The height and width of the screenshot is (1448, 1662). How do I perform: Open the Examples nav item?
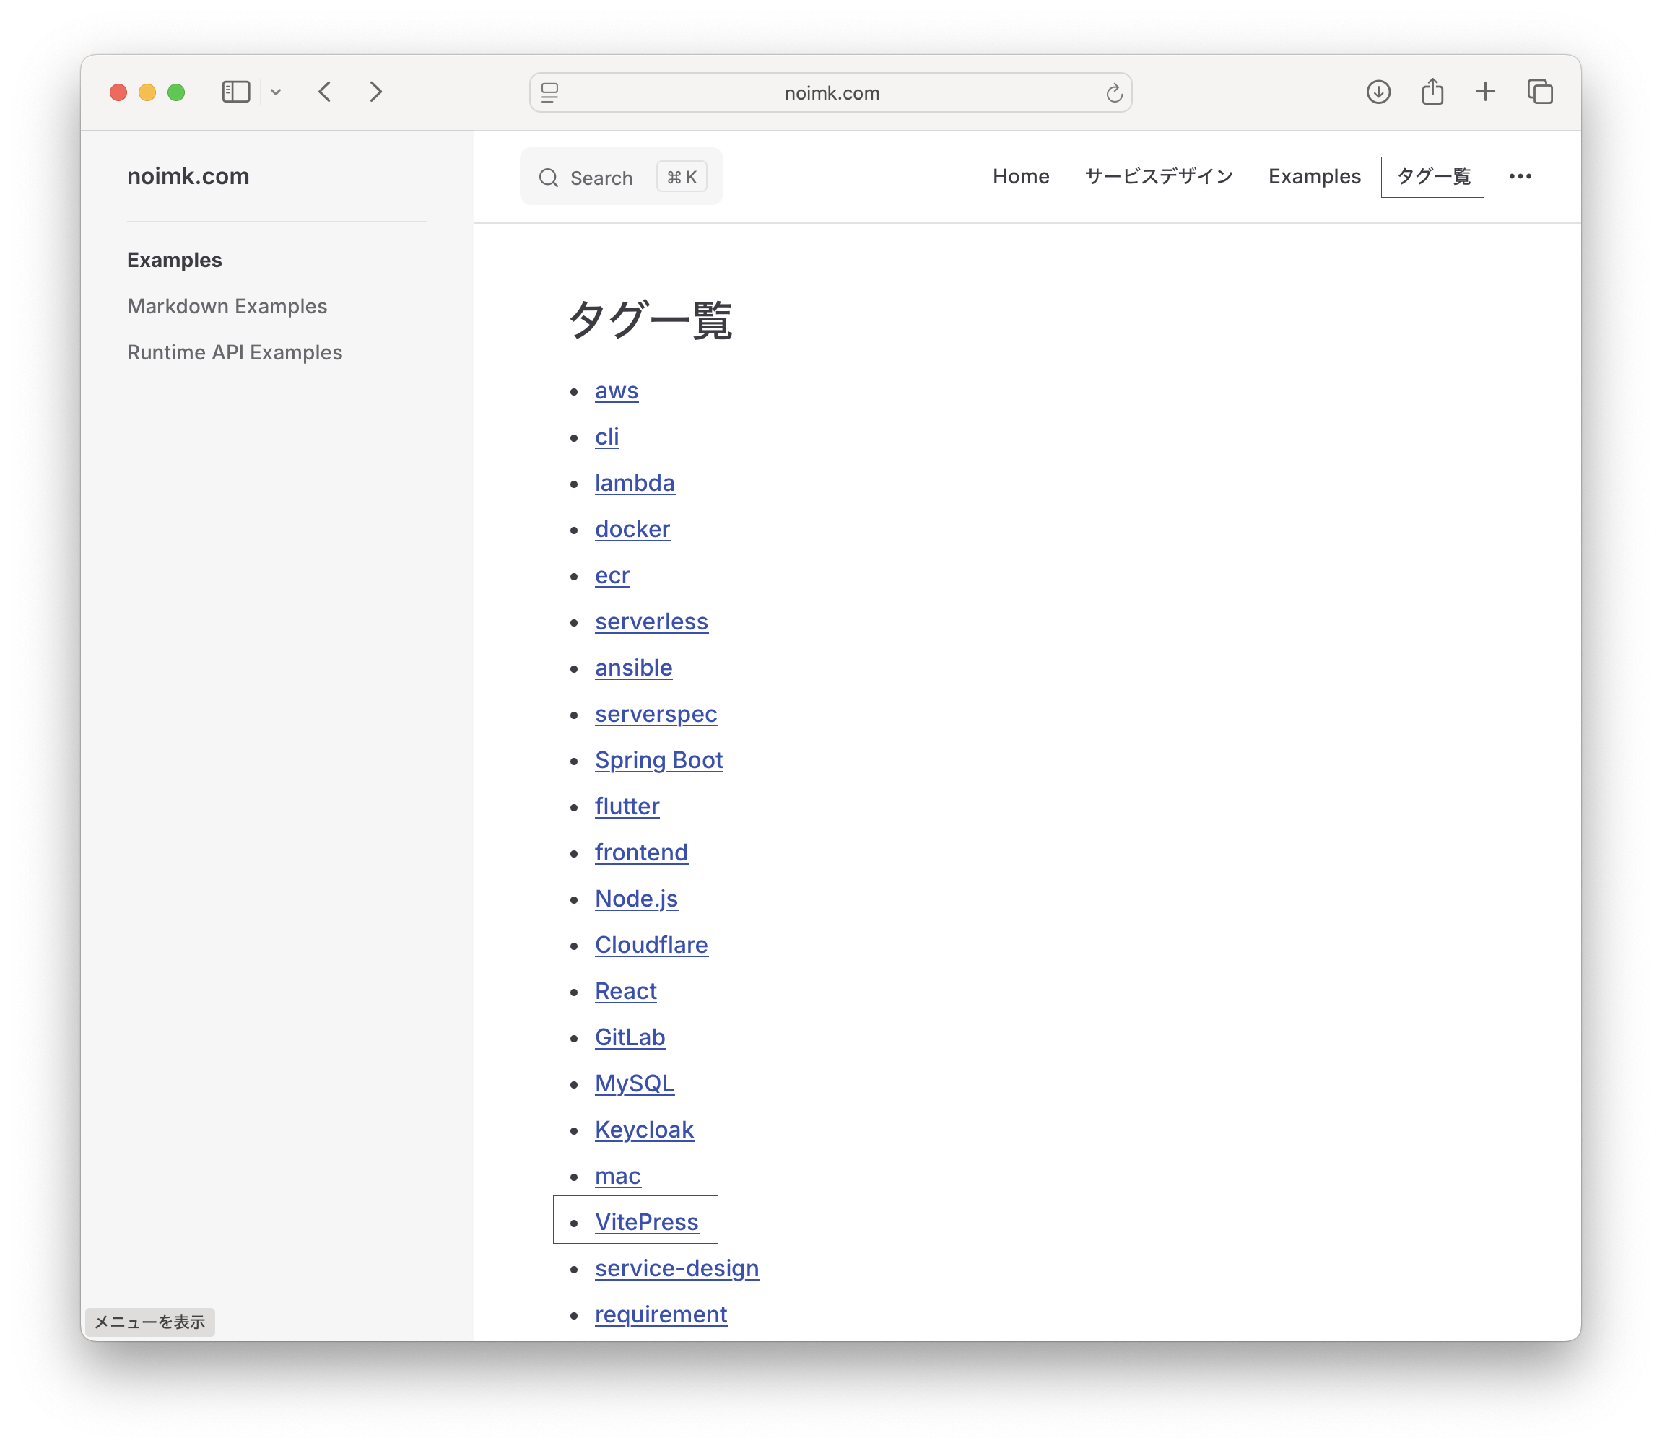click(x=1313, y=176)
